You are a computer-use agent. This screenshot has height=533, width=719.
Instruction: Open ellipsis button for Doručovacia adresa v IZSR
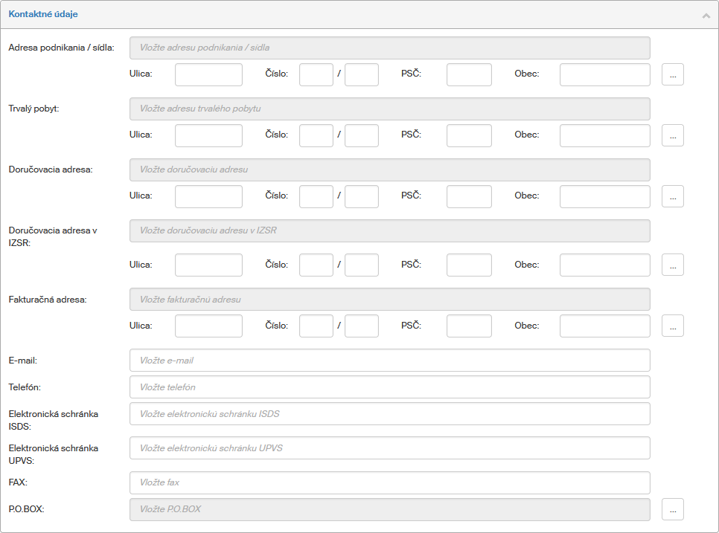pos(672,265)
